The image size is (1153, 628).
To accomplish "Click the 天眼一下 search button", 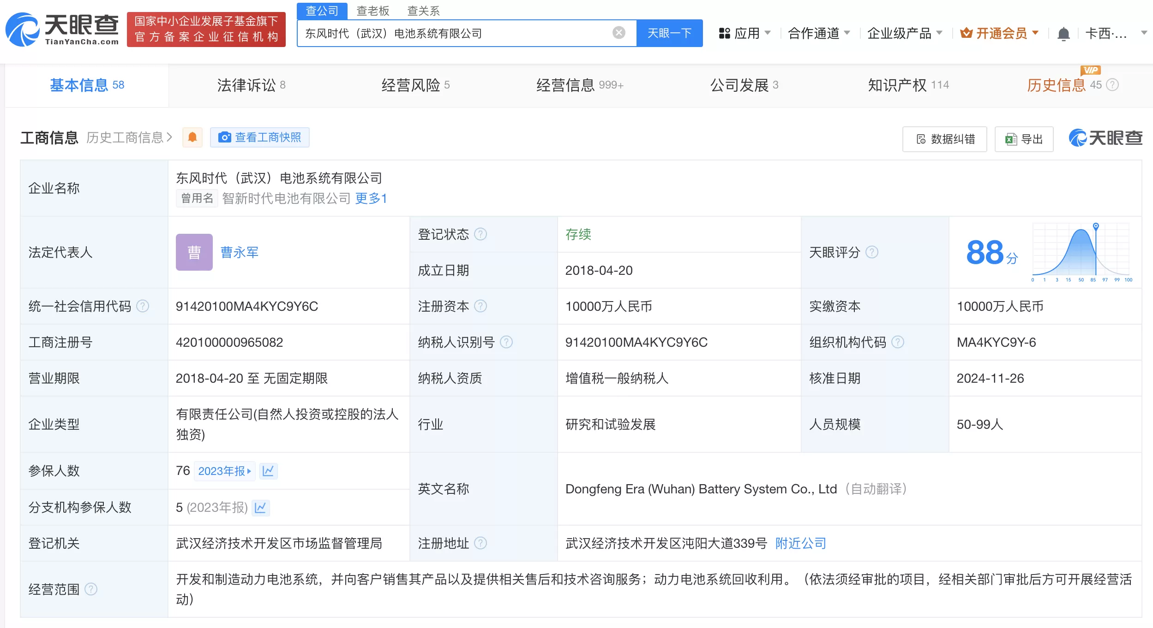I will pos(669,33).
